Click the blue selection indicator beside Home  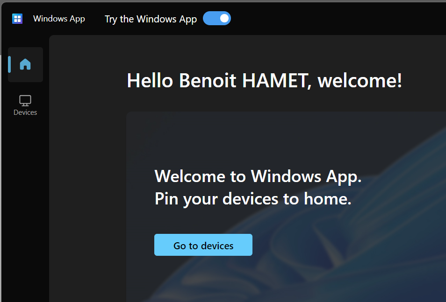coord(9,64)
